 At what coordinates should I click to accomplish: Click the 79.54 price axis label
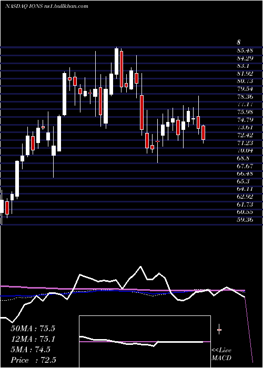[245, 89]
